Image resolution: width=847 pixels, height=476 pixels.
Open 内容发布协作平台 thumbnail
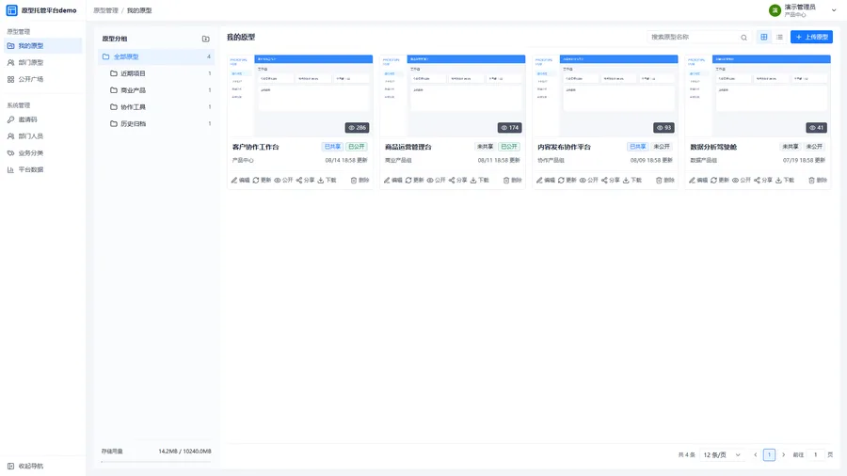tap(605, 96)
